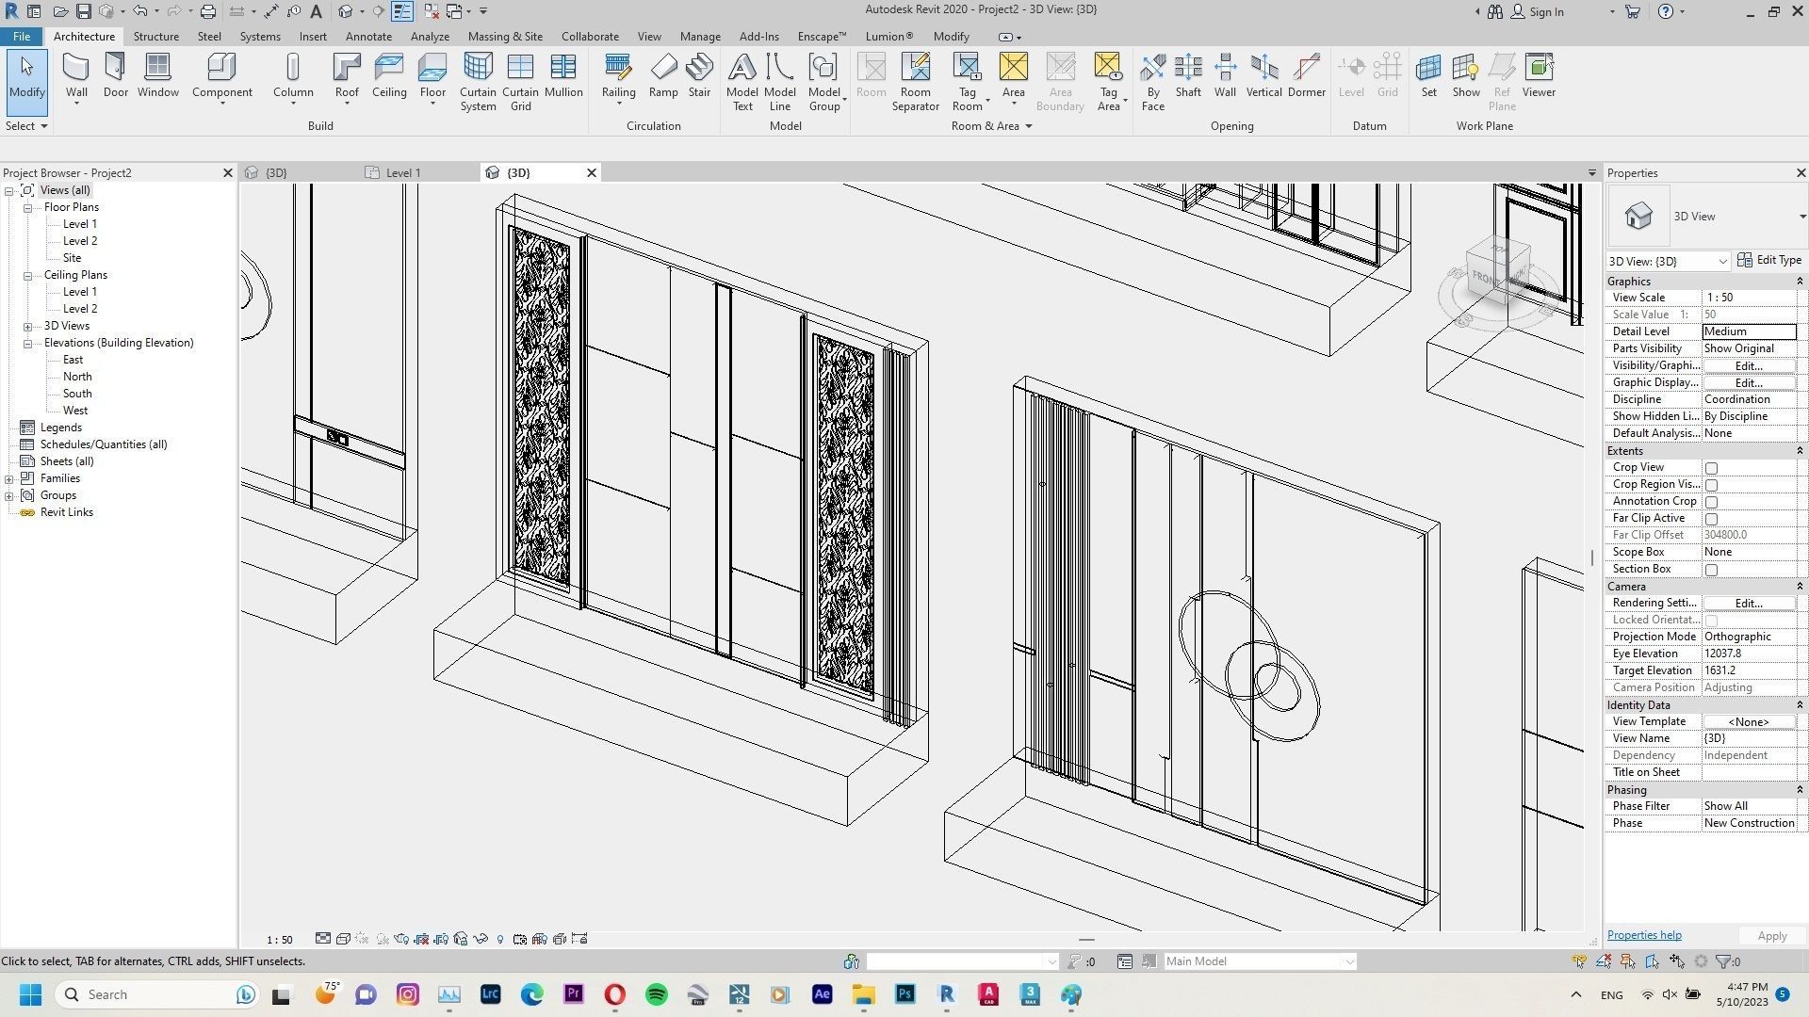
Task: Switch to the Annotate ribbon tab
Action: pos(368,36)
